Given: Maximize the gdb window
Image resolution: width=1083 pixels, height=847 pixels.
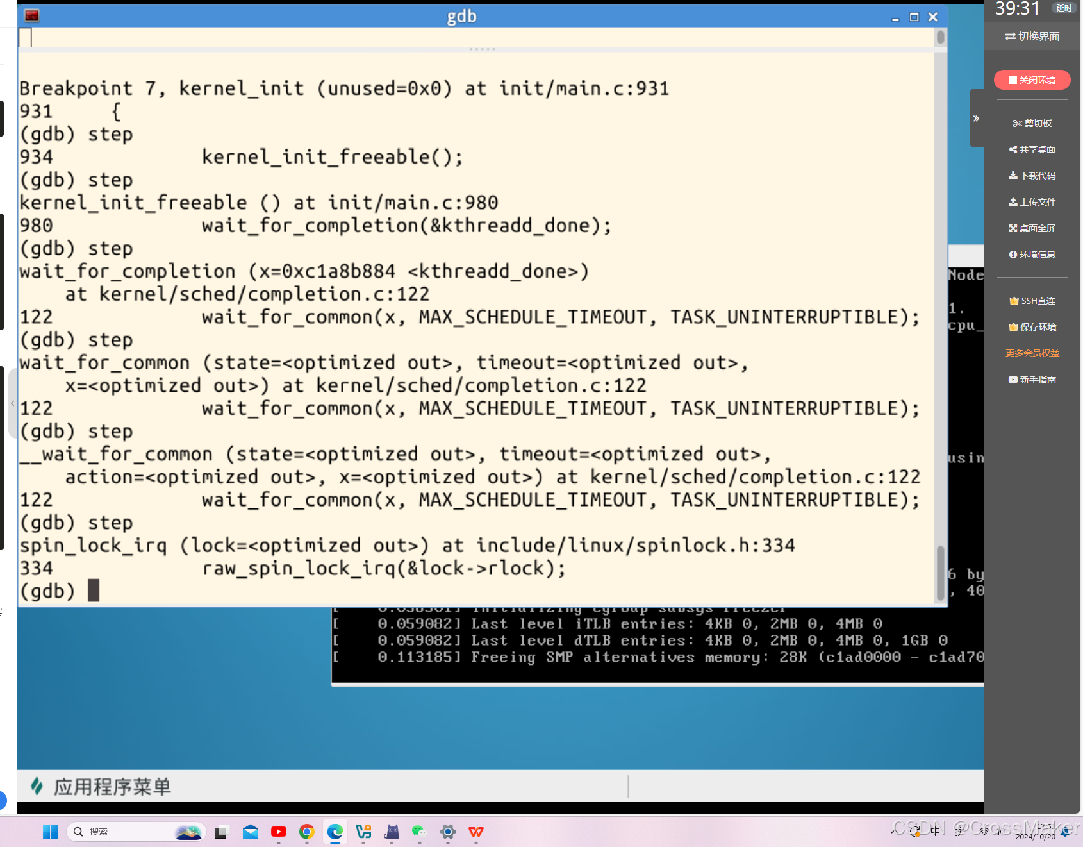Looking at the screenshot, I should click(x=914, y=17).
